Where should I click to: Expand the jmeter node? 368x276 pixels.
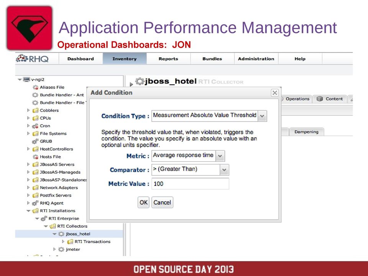54,249
